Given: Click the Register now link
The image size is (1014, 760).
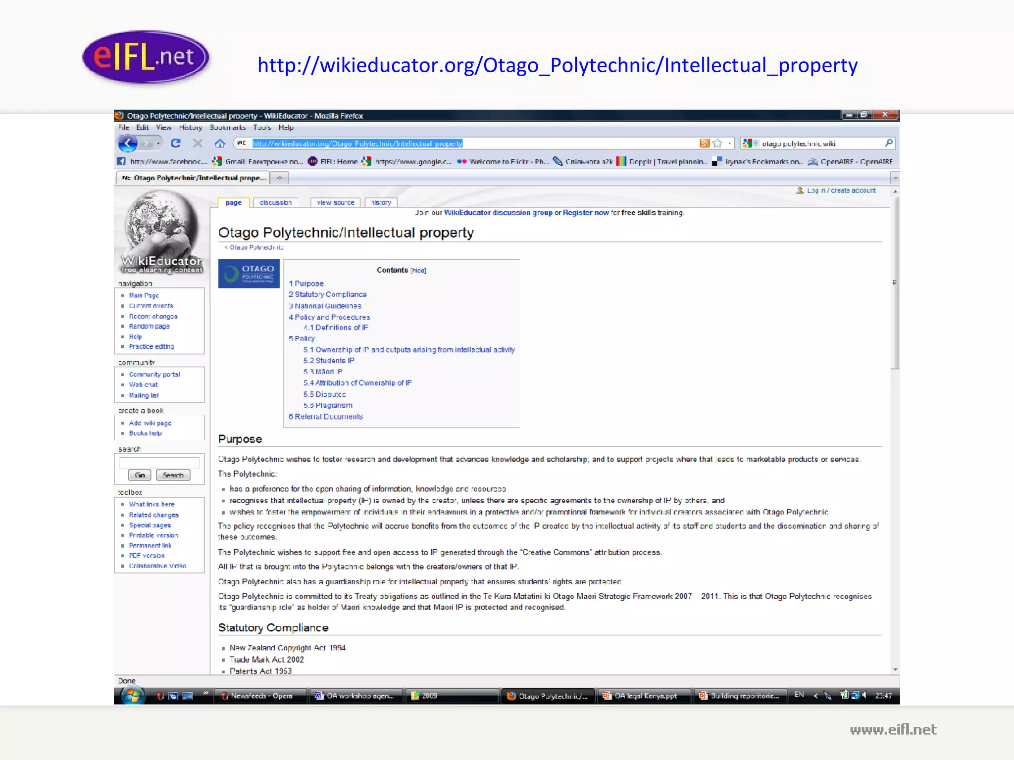Looking at the screenshot, I should coord(586,212).
